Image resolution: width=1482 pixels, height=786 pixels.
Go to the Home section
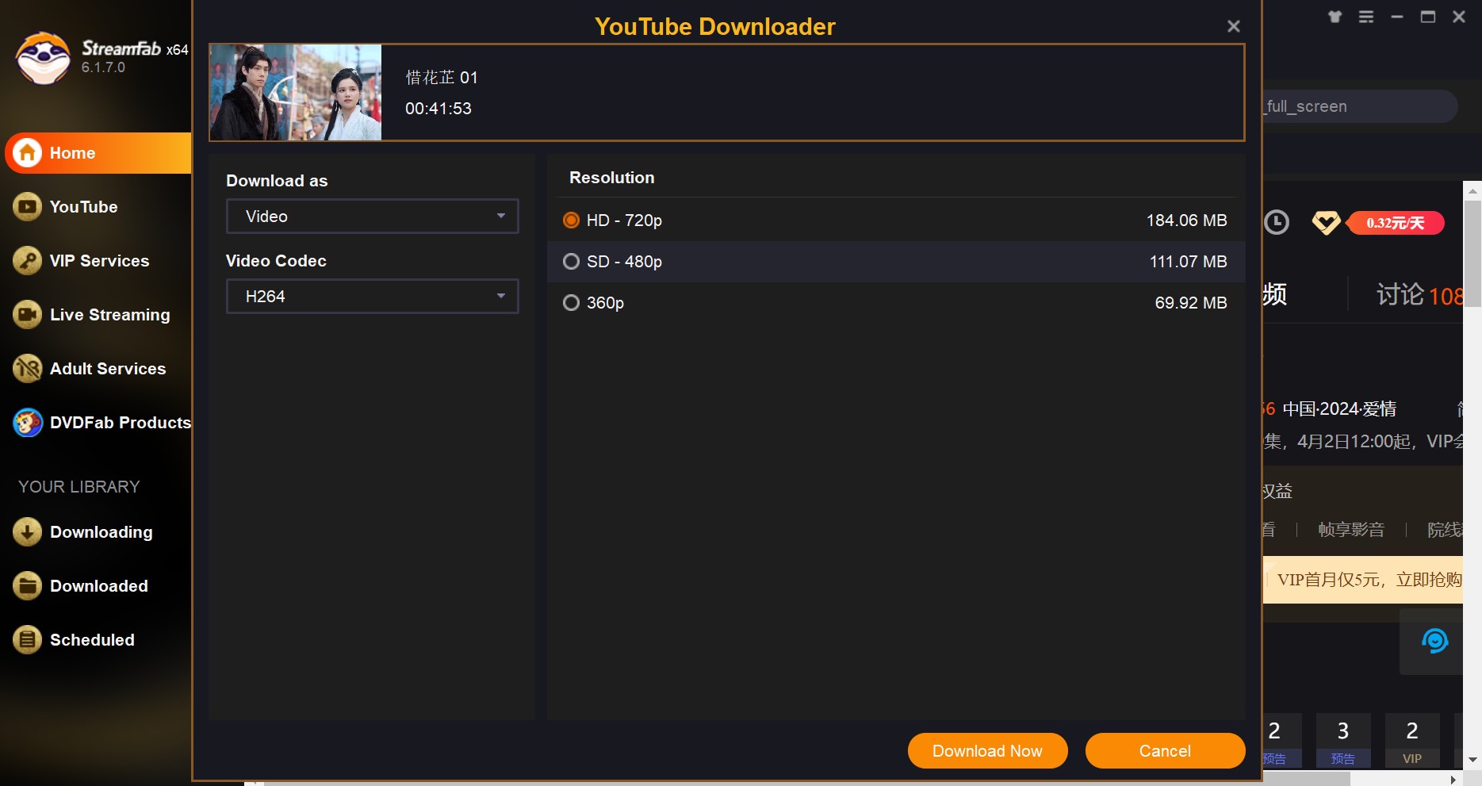(x=98, y=153)
